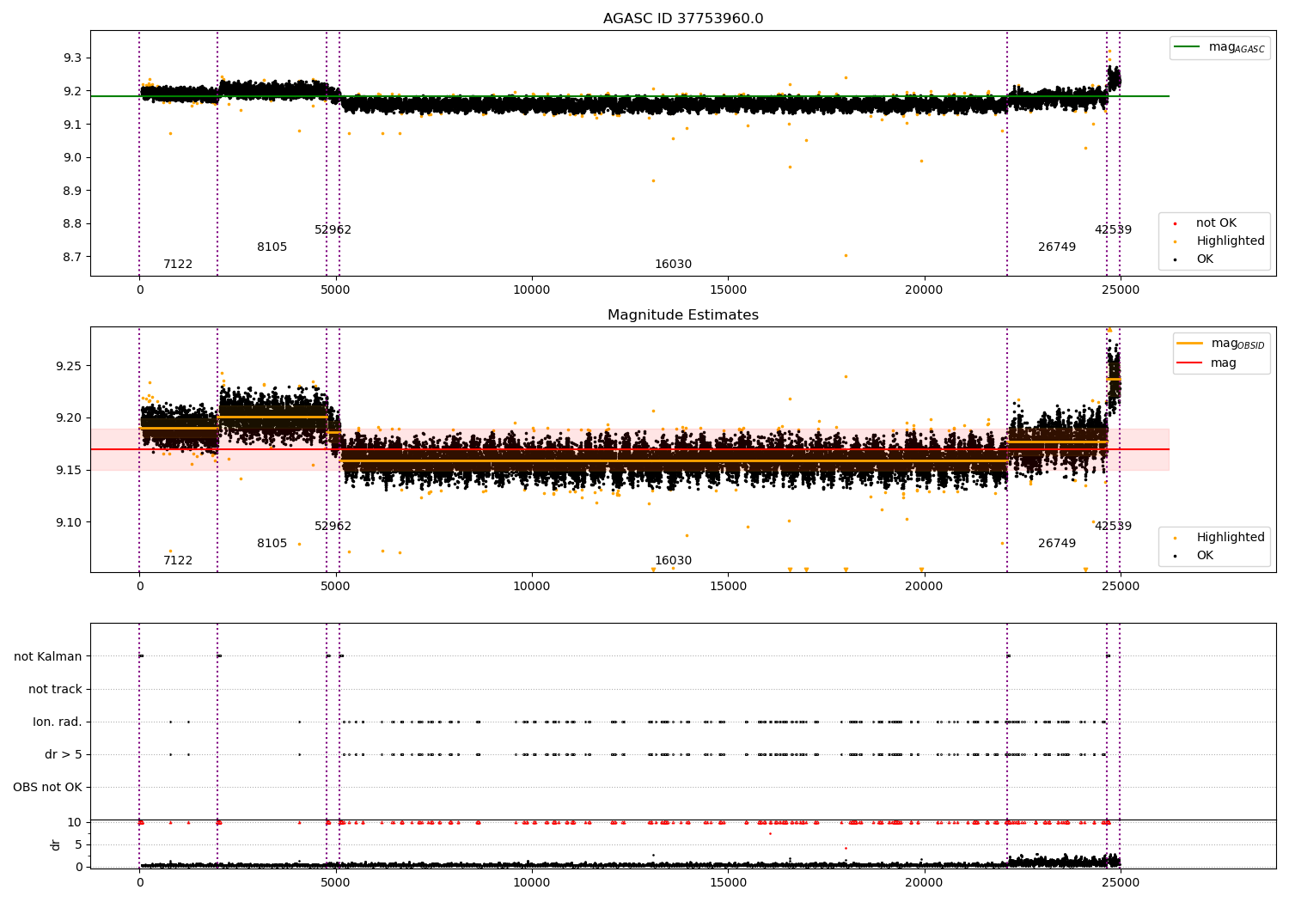Click OBSID label 52962 in Magnitude Estimates plot
Image resolution: width=1289 pixels, height=902 pixels.
click(x=333, y=527)
